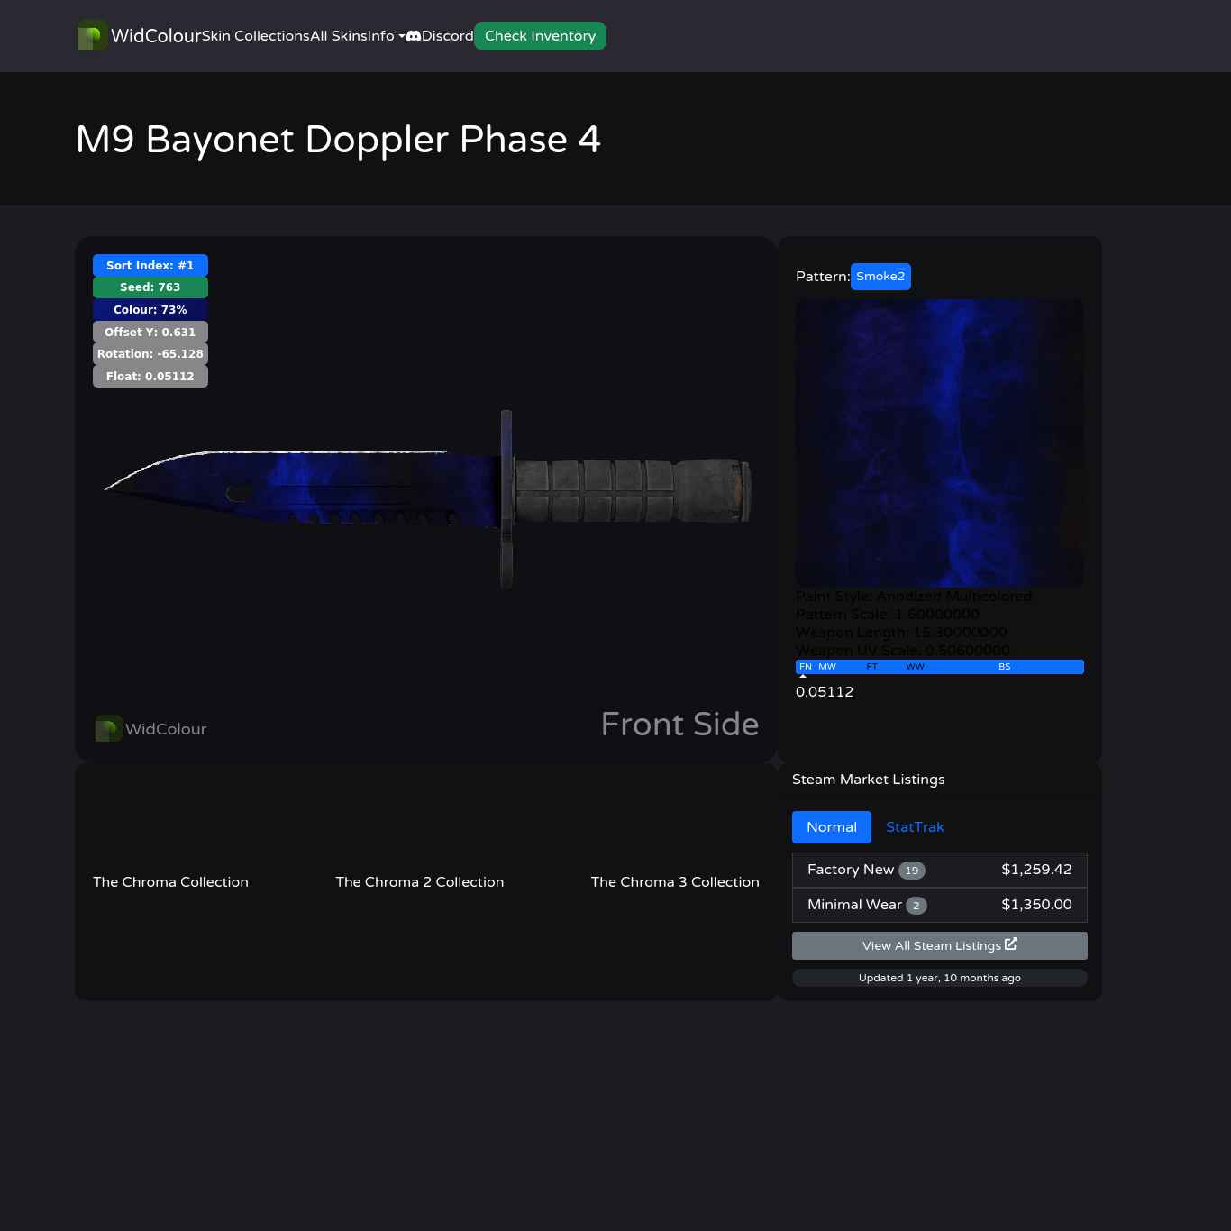Screen dimensions: 1231x1231
Task: Click the Factory New count badge 19
Action: tap(912, 871)
